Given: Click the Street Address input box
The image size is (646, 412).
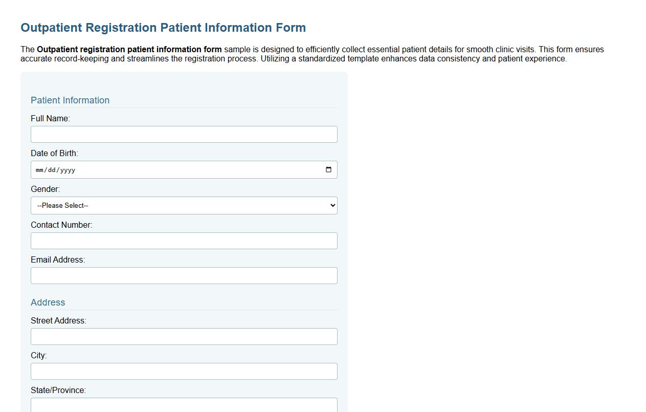Looking at the screenshot, I should pos(184,336).
